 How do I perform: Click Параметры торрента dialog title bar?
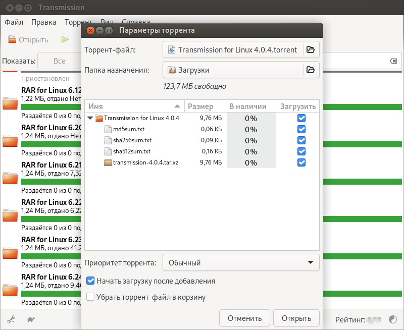201,30
